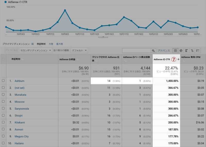Click the help icon under AdSense 有効 CPM
The image size is (206, 147).
(184, 61)
